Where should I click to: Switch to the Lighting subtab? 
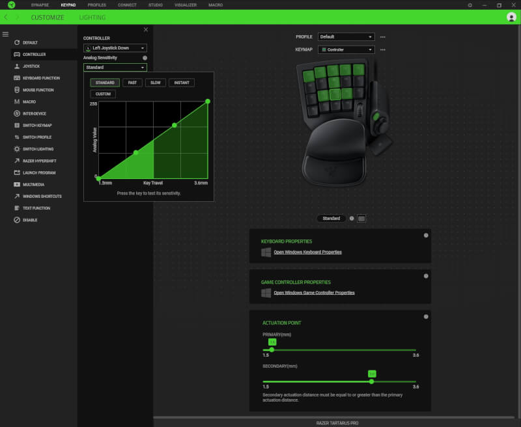point(92,18)
